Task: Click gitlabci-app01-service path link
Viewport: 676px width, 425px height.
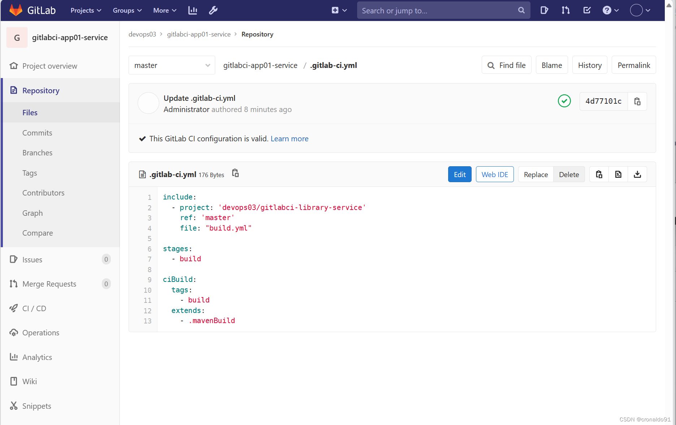Action: coord(260,65)
